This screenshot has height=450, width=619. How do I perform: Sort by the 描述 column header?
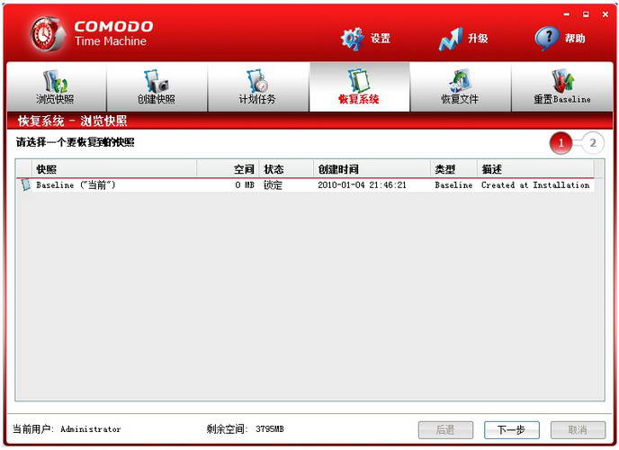[535, 169]
